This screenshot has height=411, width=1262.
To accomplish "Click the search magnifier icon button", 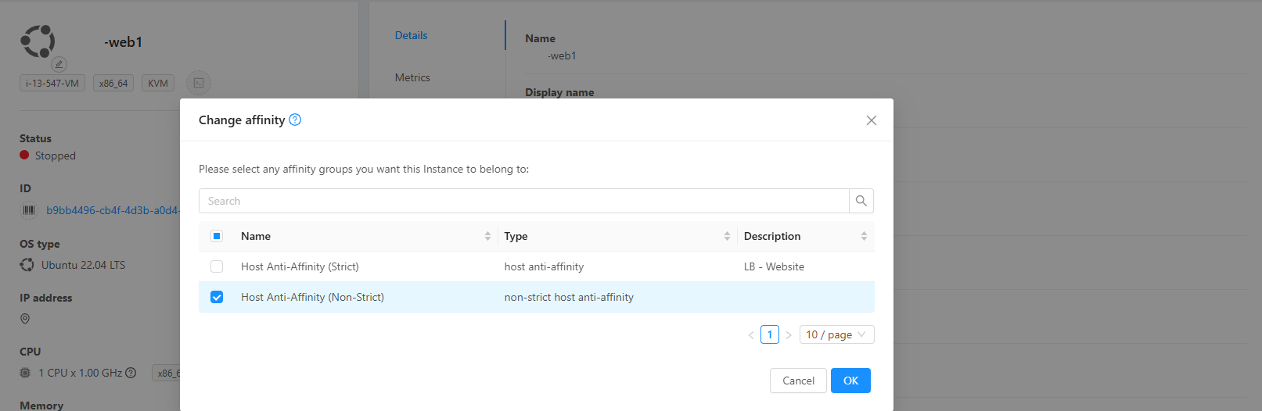I will [x=861, y=201].
